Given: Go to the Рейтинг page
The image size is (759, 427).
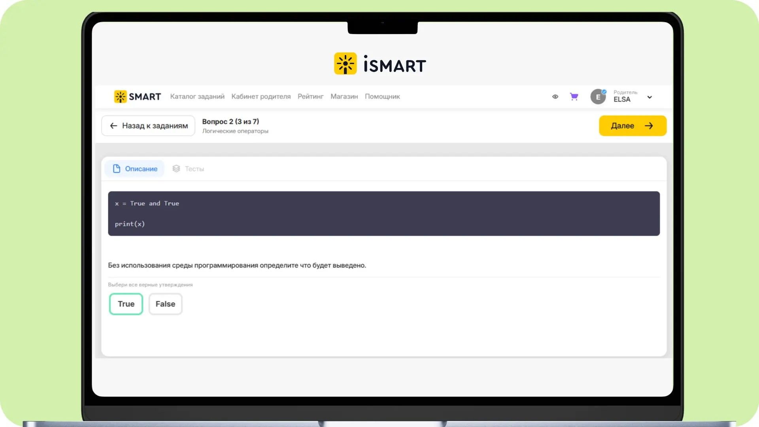Looking at the screenshot, I should click(310, 96).
